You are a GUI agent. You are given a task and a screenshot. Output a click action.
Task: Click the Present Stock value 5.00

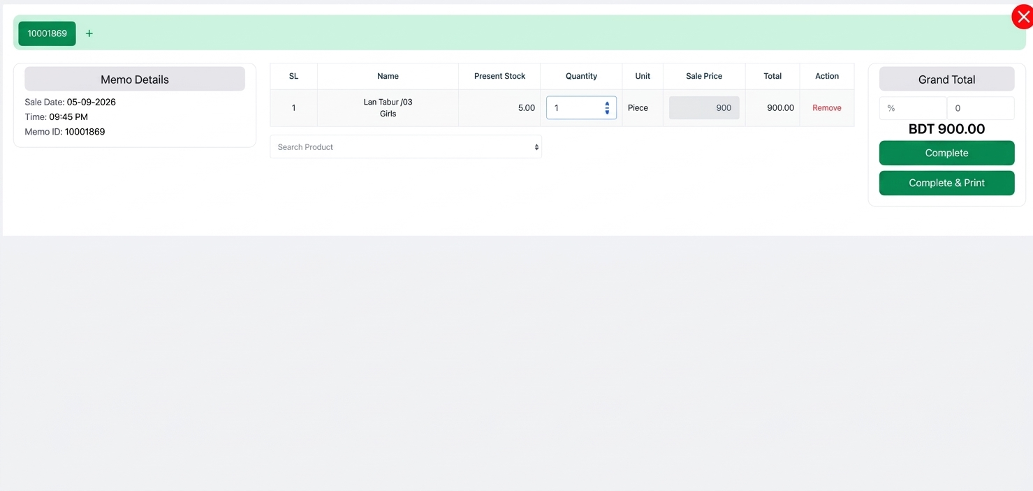coord(526,108)
